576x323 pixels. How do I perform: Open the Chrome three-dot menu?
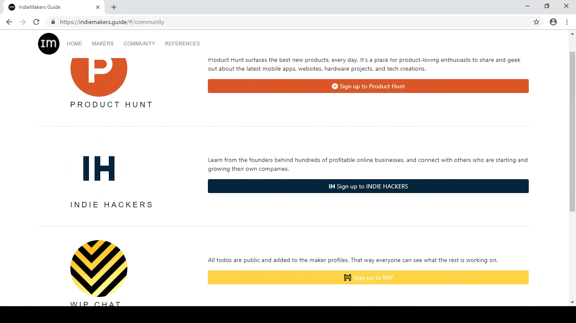(x=567, y=22)
